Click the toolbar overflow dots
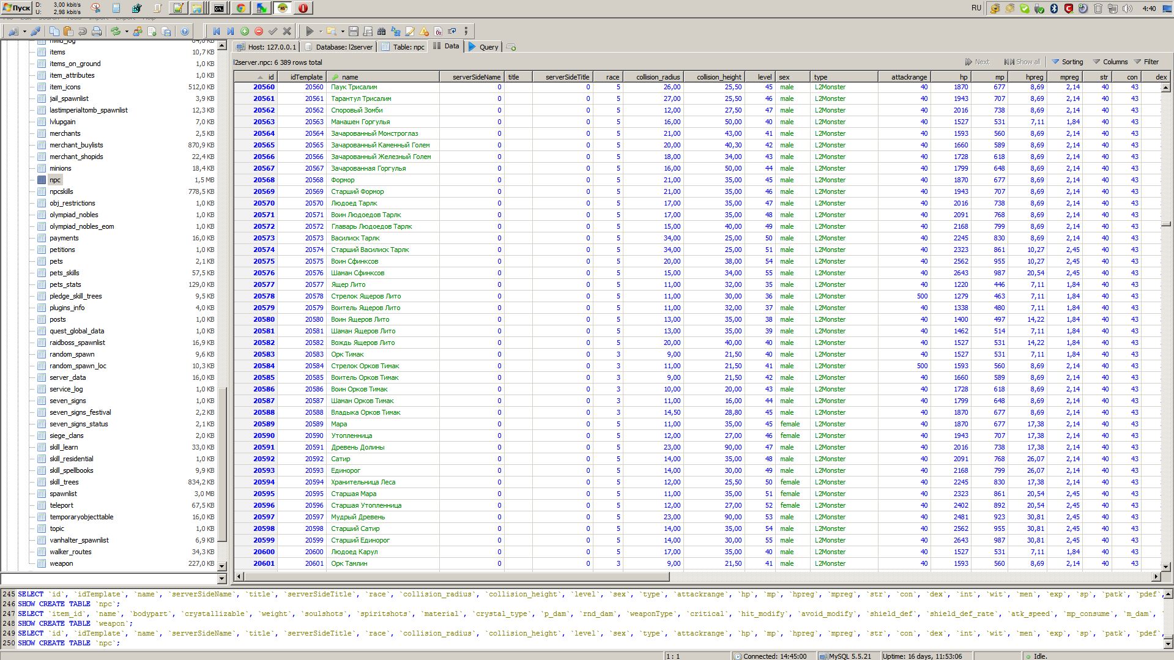1174x660 pixels. coord(466,31)
